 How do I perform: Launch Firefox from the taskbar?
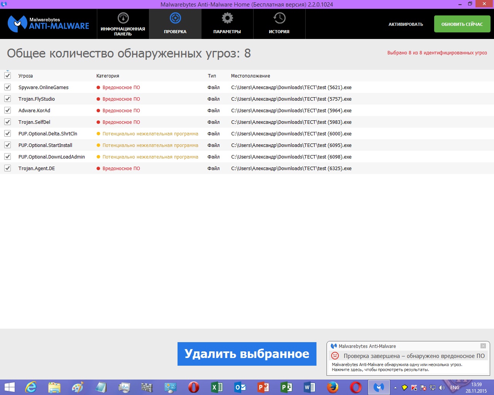point(333,387)
